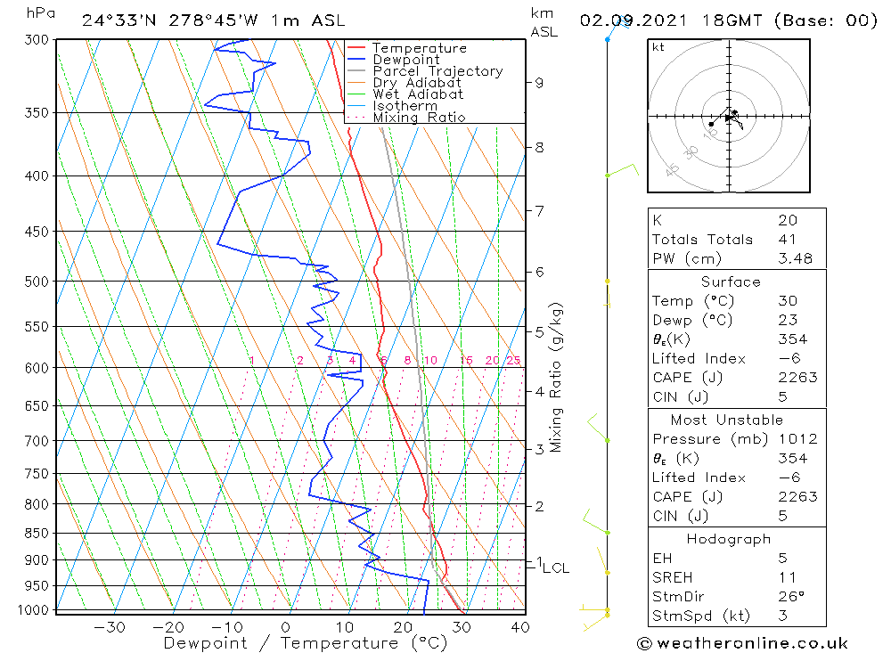Click the Hodograph section heading
This screenshot has width=891, height=653.
(x=729, y=539)
